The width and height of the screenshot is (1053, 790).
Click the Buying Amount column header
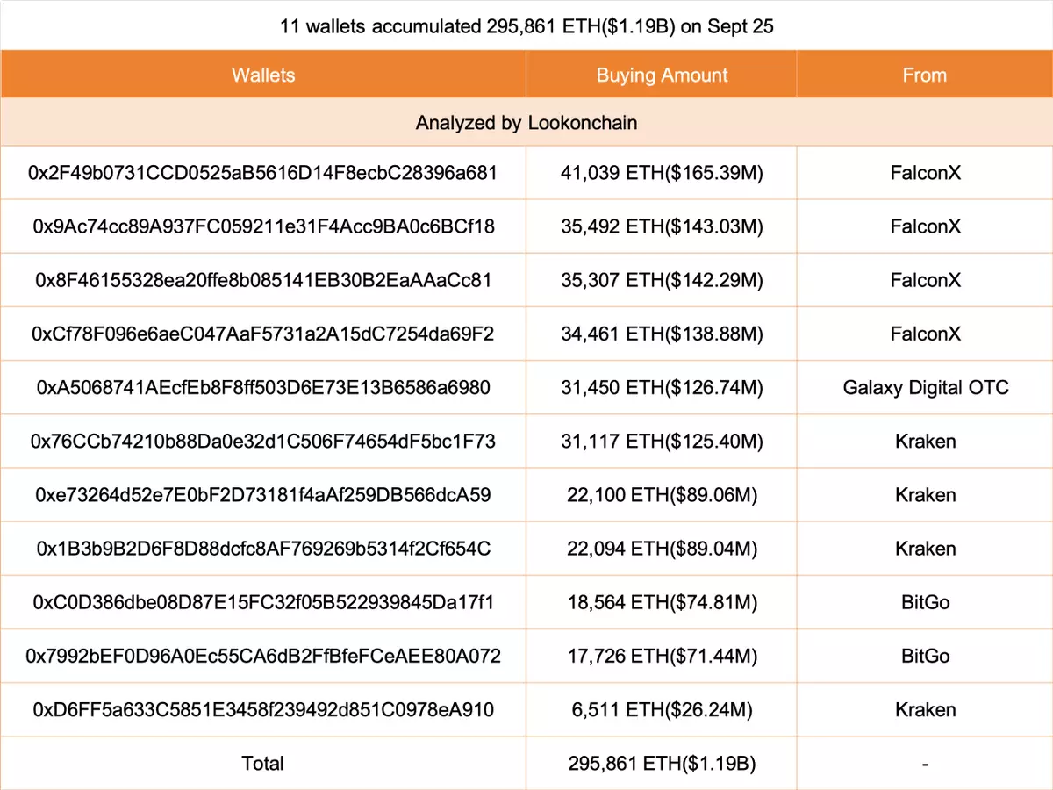[662, 75]
